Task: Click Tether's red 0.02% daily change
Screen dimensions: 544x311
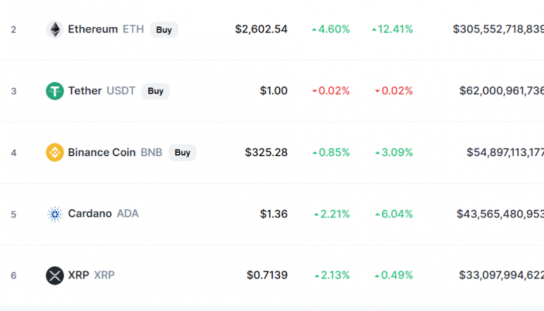Action: (331, 91)
